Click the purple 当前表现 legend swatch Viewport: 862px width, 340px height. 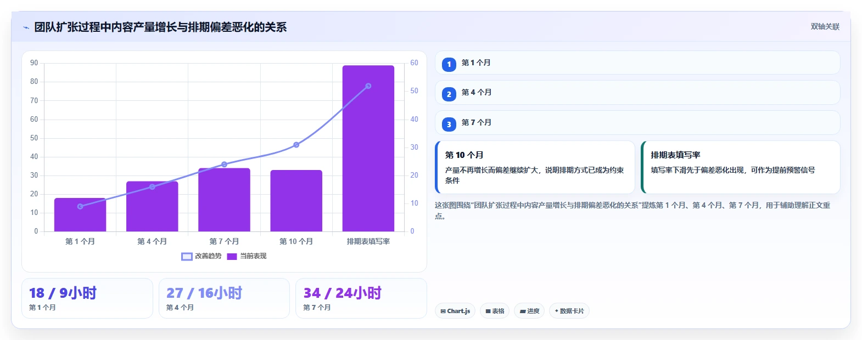232,256
